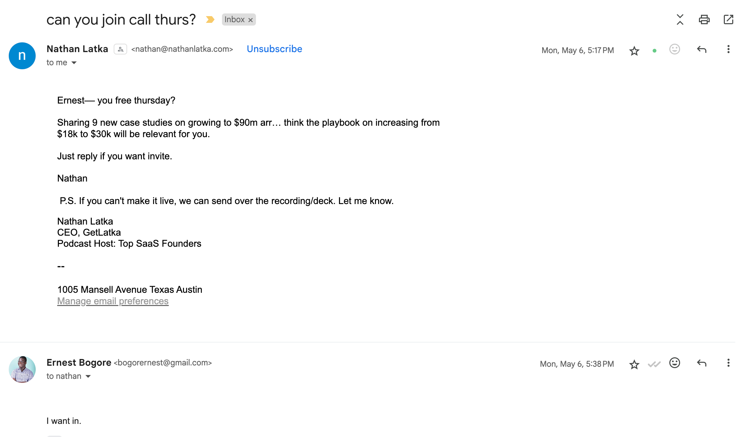Click the more options icon on Nathan's email
This screenshot has width=744, height=437.
(x=728, y=50)
